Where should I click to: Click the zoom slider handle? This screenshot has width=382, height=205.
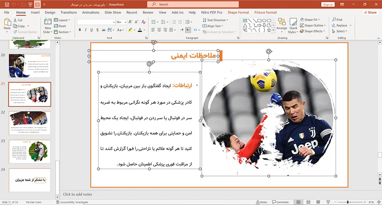pyautogui.click(x=348, y=202)
